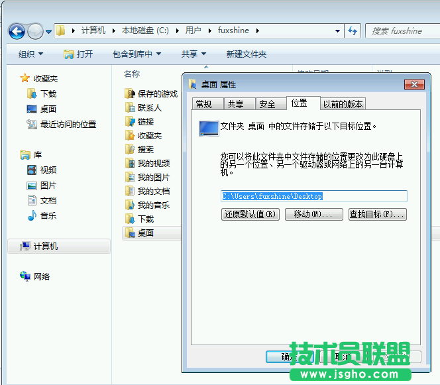Select the 我的图片 folder icon

(x=129, y=178)
